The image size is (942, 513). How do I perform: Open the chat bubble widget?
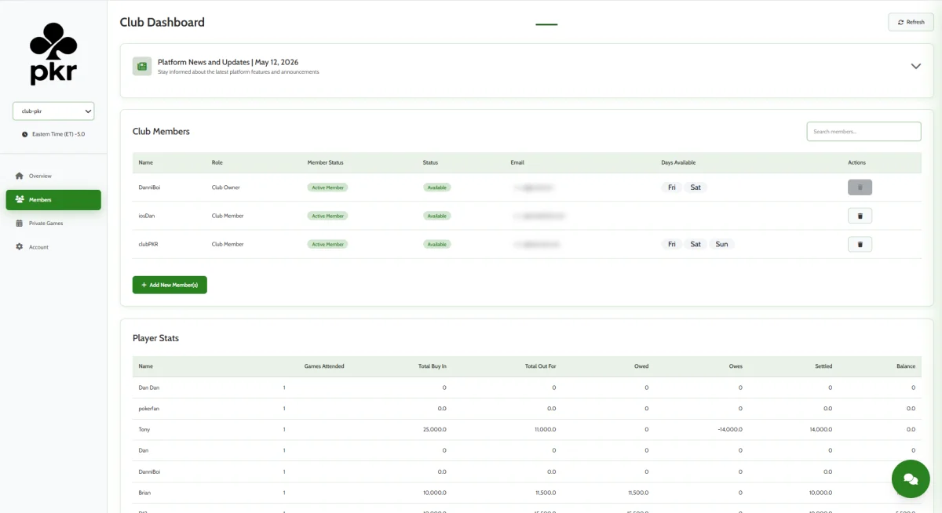tap(911, 478)
